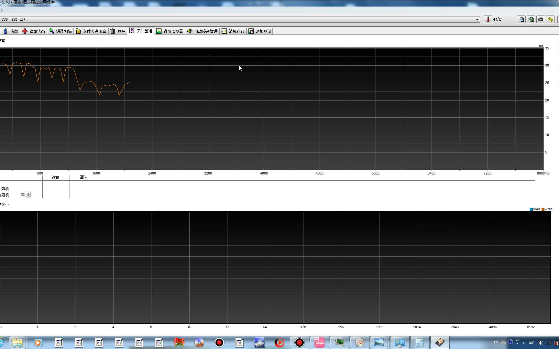Open the monitor program taskbar icon
The height and width of the screenshot is (349, 559).
pos(340,343)
